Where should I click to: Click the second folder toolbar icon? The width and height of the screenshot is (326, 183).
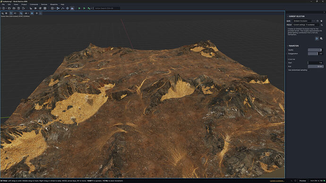14,8
